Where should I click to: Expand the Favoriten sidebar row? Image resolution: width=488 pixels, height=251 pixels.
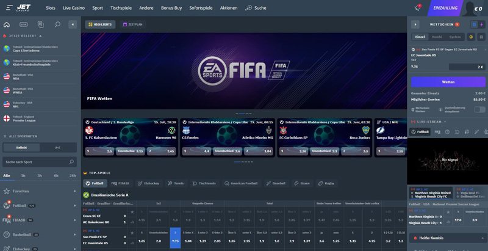pos(74,191)
